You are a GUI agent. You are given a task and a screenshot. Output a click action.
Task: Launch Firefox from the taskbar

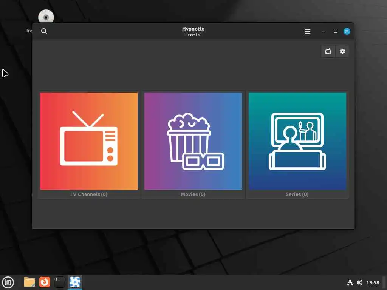(45, 282)
